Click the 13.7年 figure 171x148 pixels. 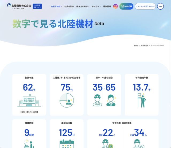point(142,87)
